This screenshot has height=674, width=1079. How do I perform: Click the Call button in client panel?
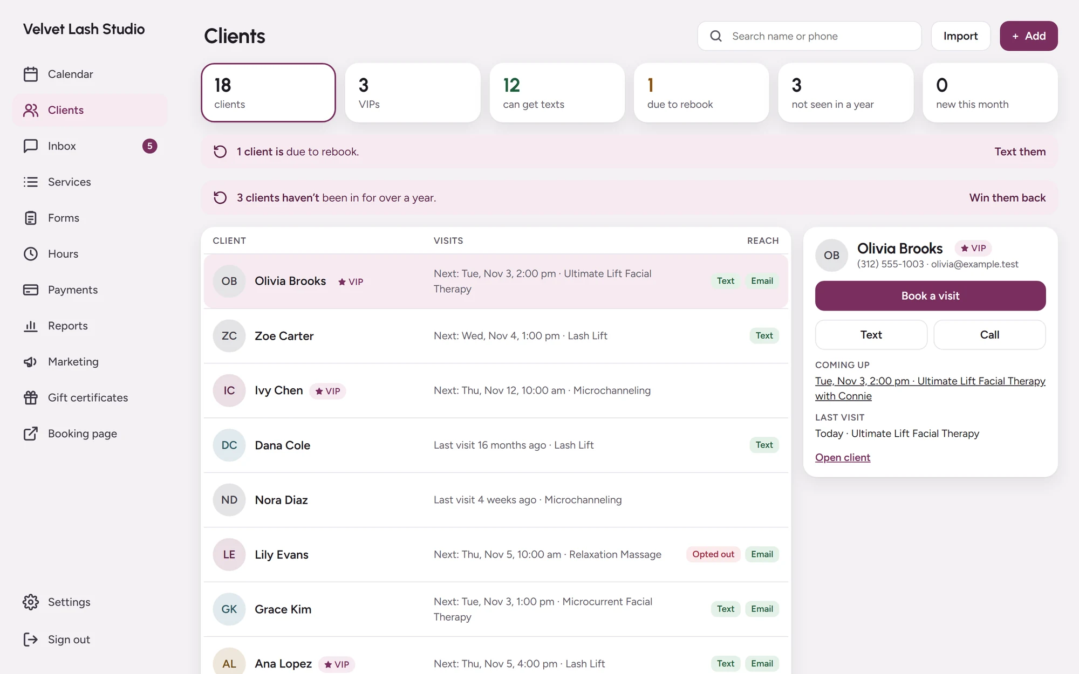pyautogui.click(x=989, y=335)
